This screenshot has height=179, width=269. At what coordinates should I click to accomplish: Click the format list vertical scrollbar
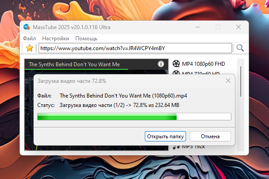tap(241, 81)
